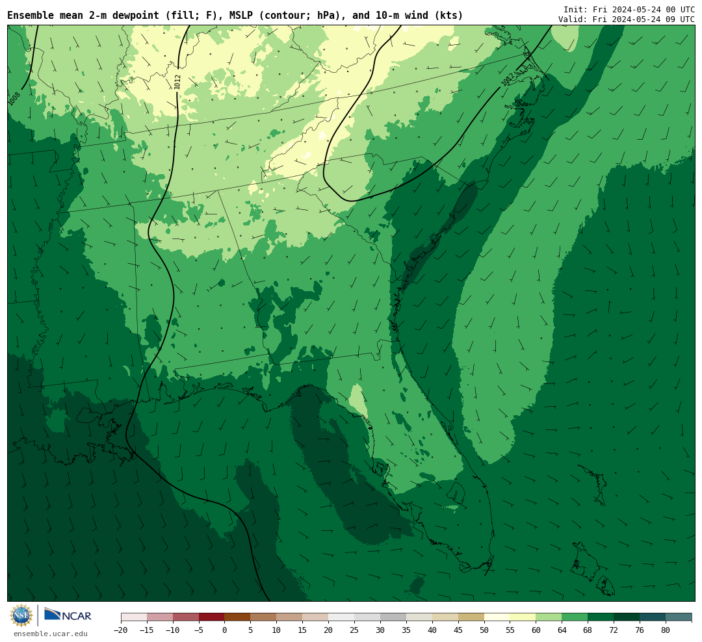Screen dimensions: 702x642
Task: Click the vertical 1012 contour label
Action: (177, 82)
